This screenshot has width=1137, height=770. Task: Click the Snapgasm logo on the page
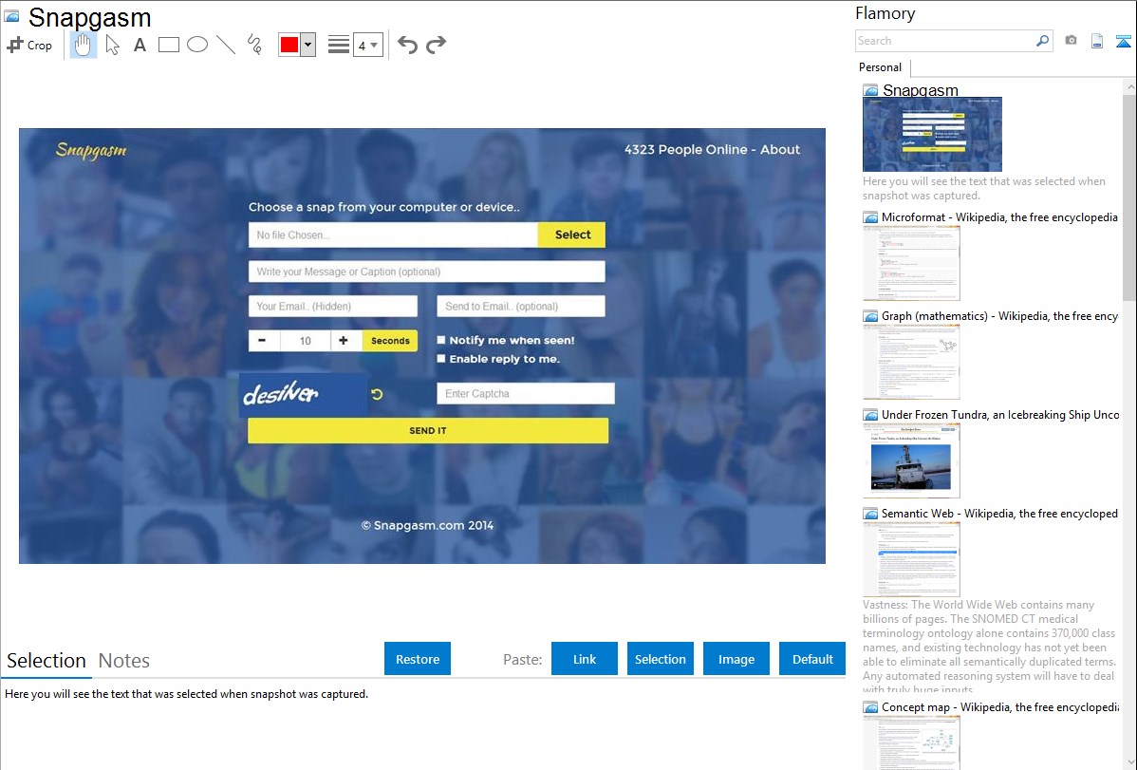point(91,150)
